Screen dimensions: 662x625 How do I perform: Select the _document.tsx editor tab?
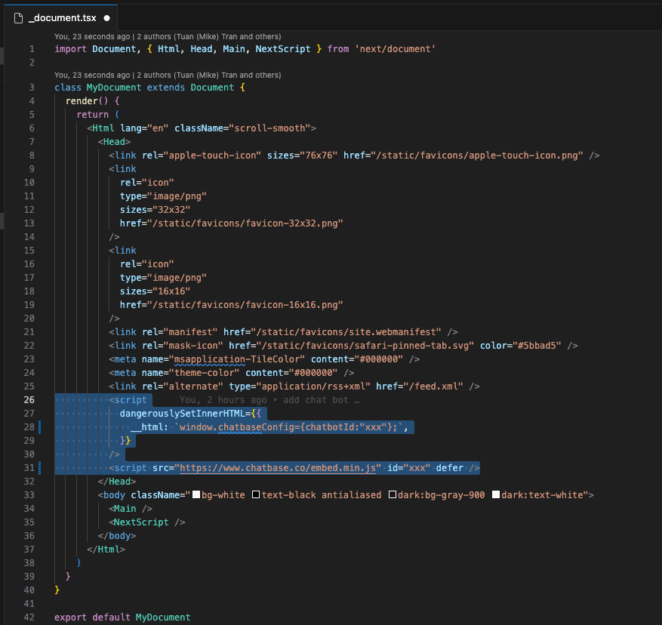click(63, 17)
